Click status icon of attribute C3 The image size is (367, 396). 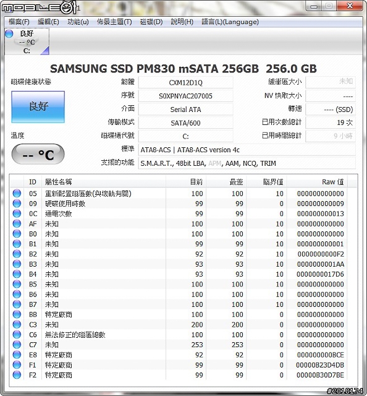pos(17,324)
